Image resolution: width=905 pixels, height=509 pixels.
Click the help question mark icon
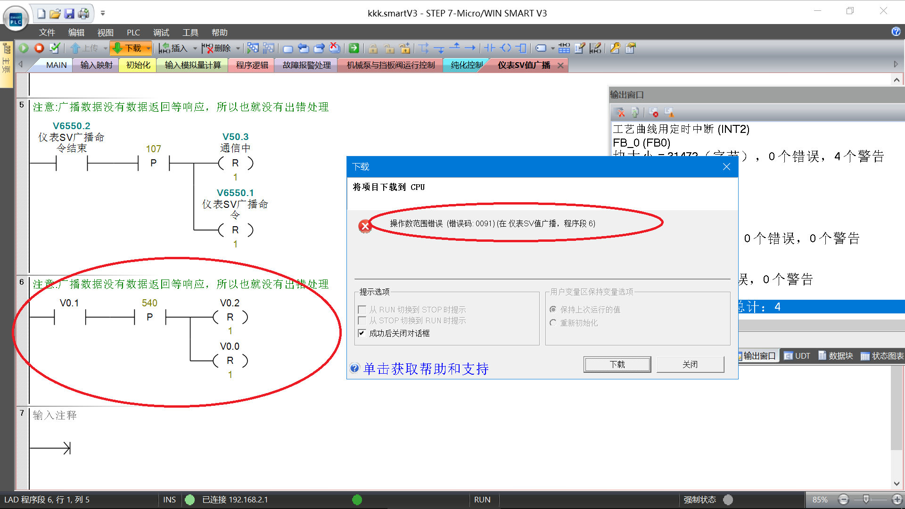[896, 32]
